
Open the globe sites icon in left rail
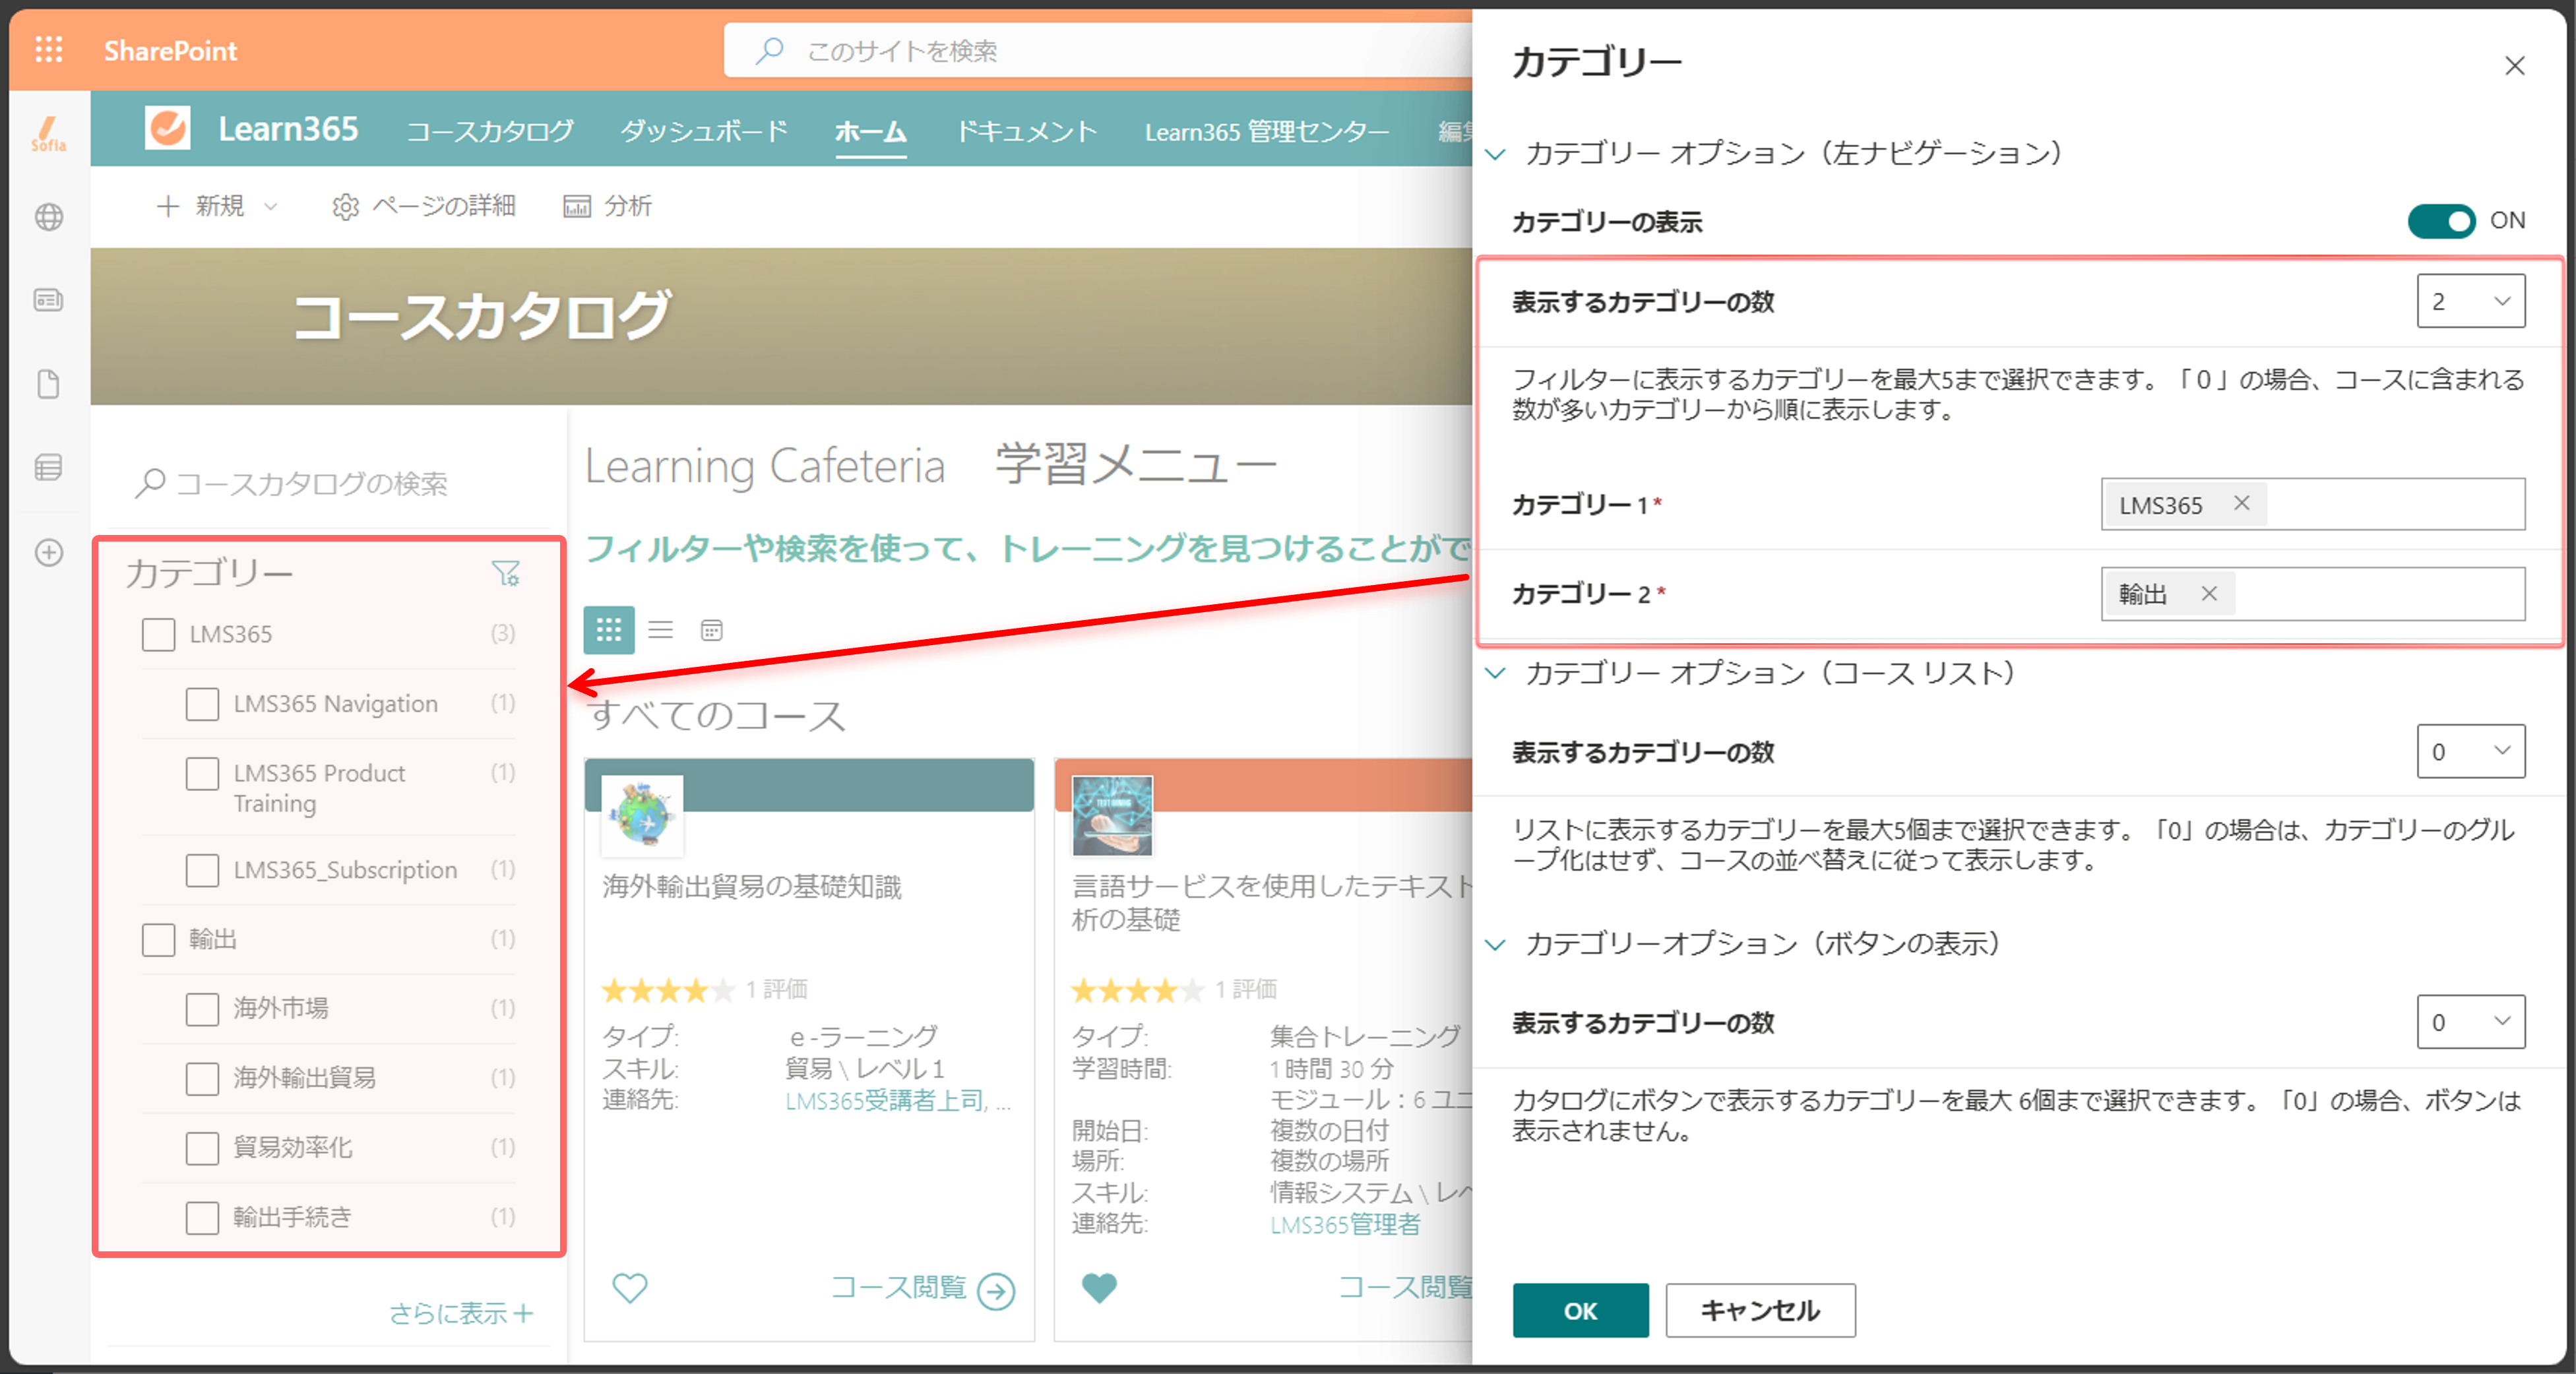(x=48, y=216)
